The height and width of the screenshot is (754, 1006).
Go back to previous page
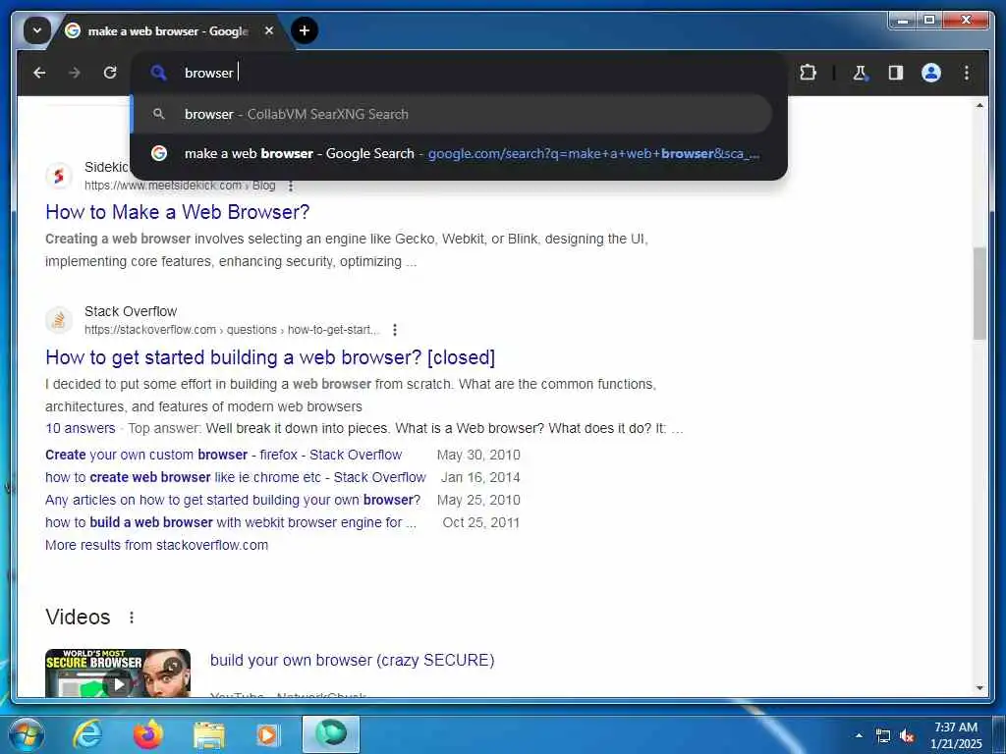click(39, 73)
